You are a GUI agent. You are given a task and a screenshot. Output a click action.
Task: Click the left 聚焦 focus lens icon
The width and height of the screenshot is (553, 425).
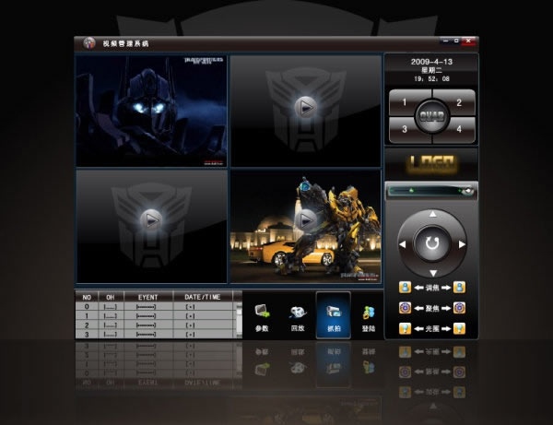click(x=405, y=308)
